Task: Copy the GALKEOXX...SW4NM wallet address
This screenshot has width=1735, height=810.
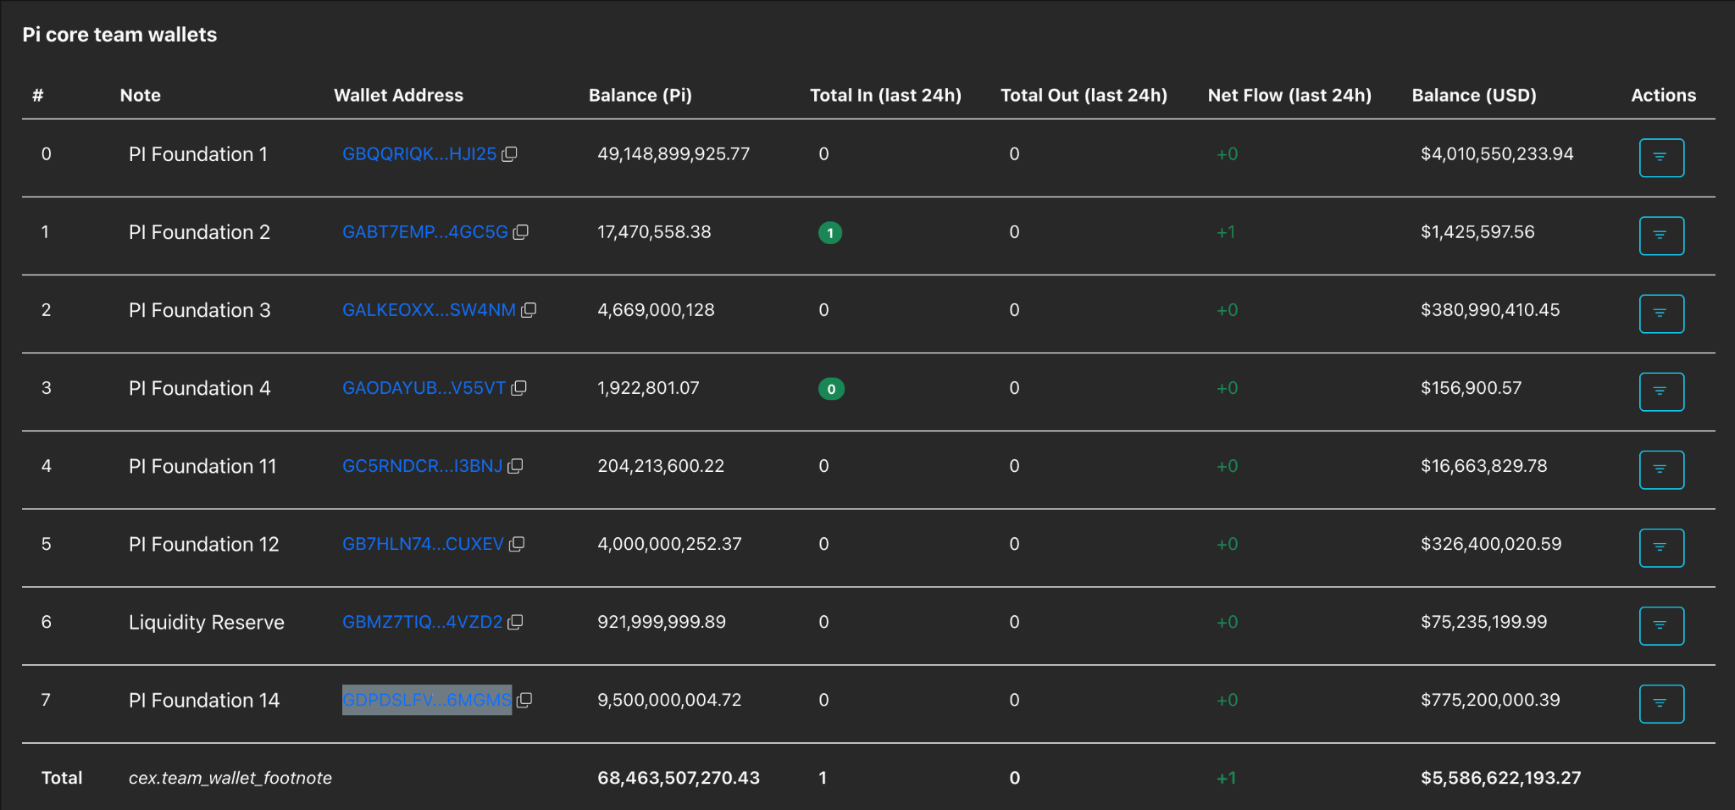Action: [x=529, y=310]
